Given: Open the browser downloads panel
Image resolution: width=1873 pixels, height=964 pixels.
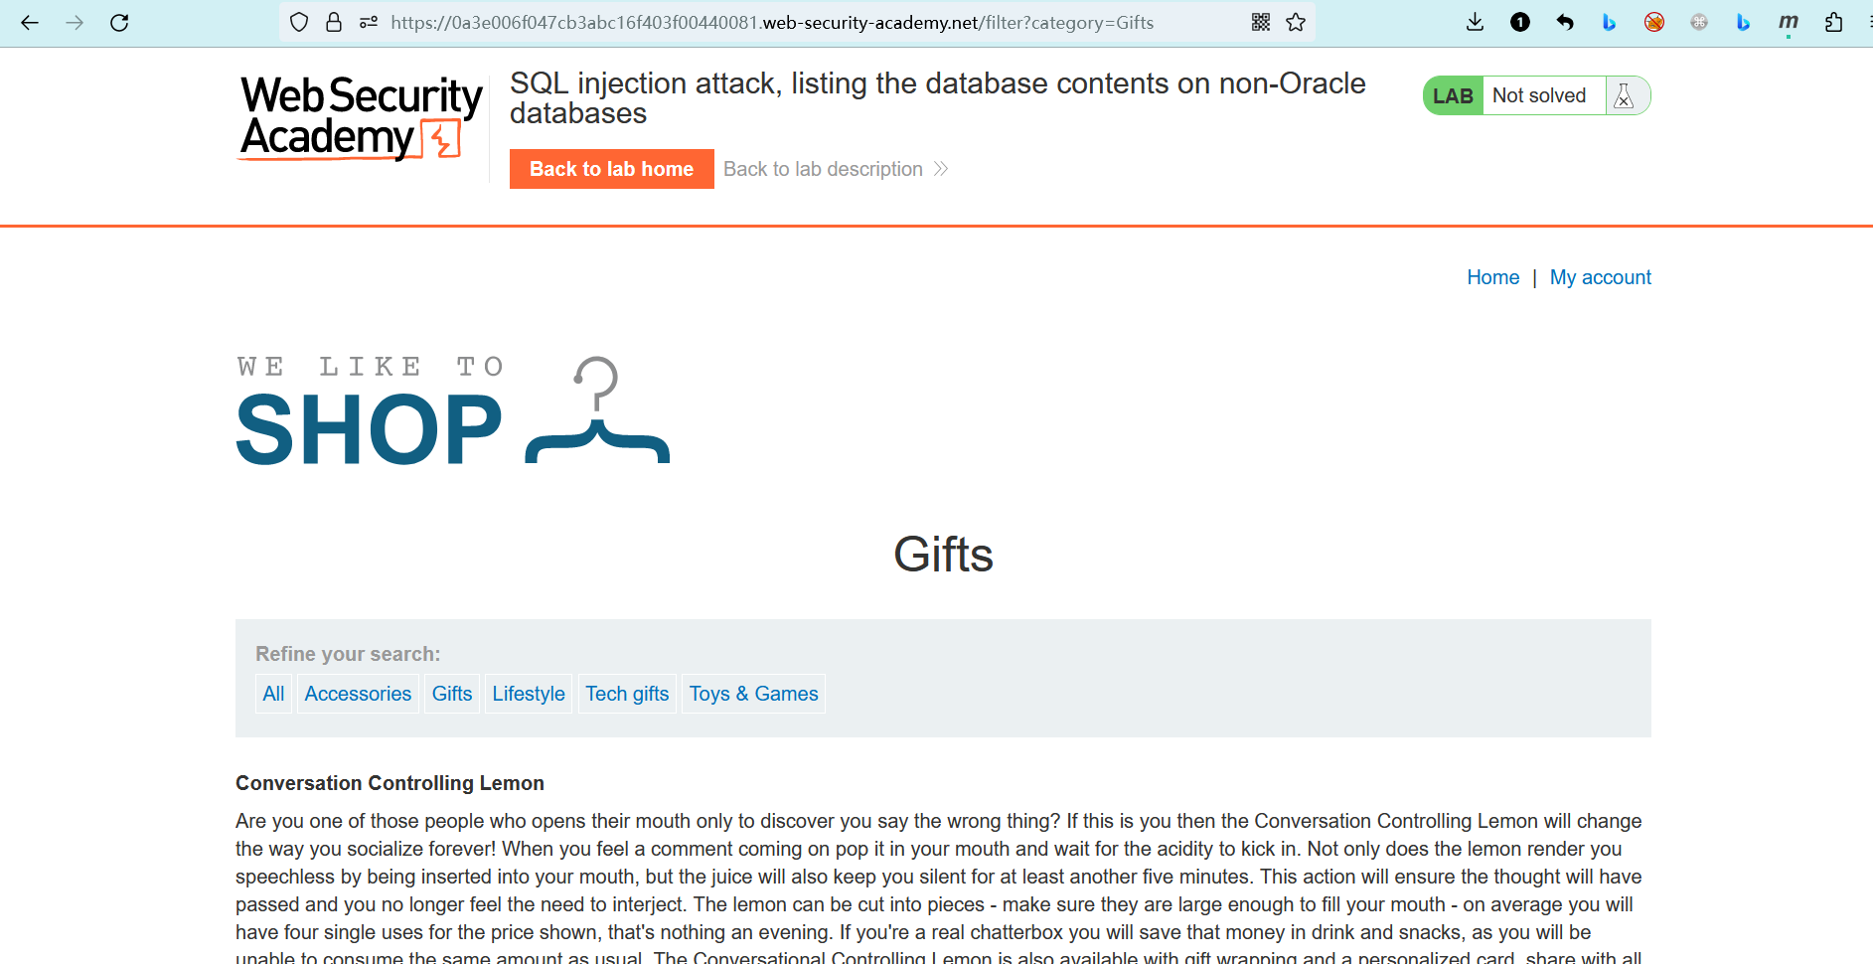Looking at the screenshot, I should click(x=1475, y=23).
